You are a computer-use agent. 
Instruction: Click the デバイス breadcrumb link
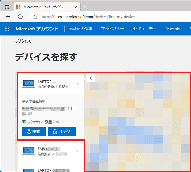pos(23,41)
